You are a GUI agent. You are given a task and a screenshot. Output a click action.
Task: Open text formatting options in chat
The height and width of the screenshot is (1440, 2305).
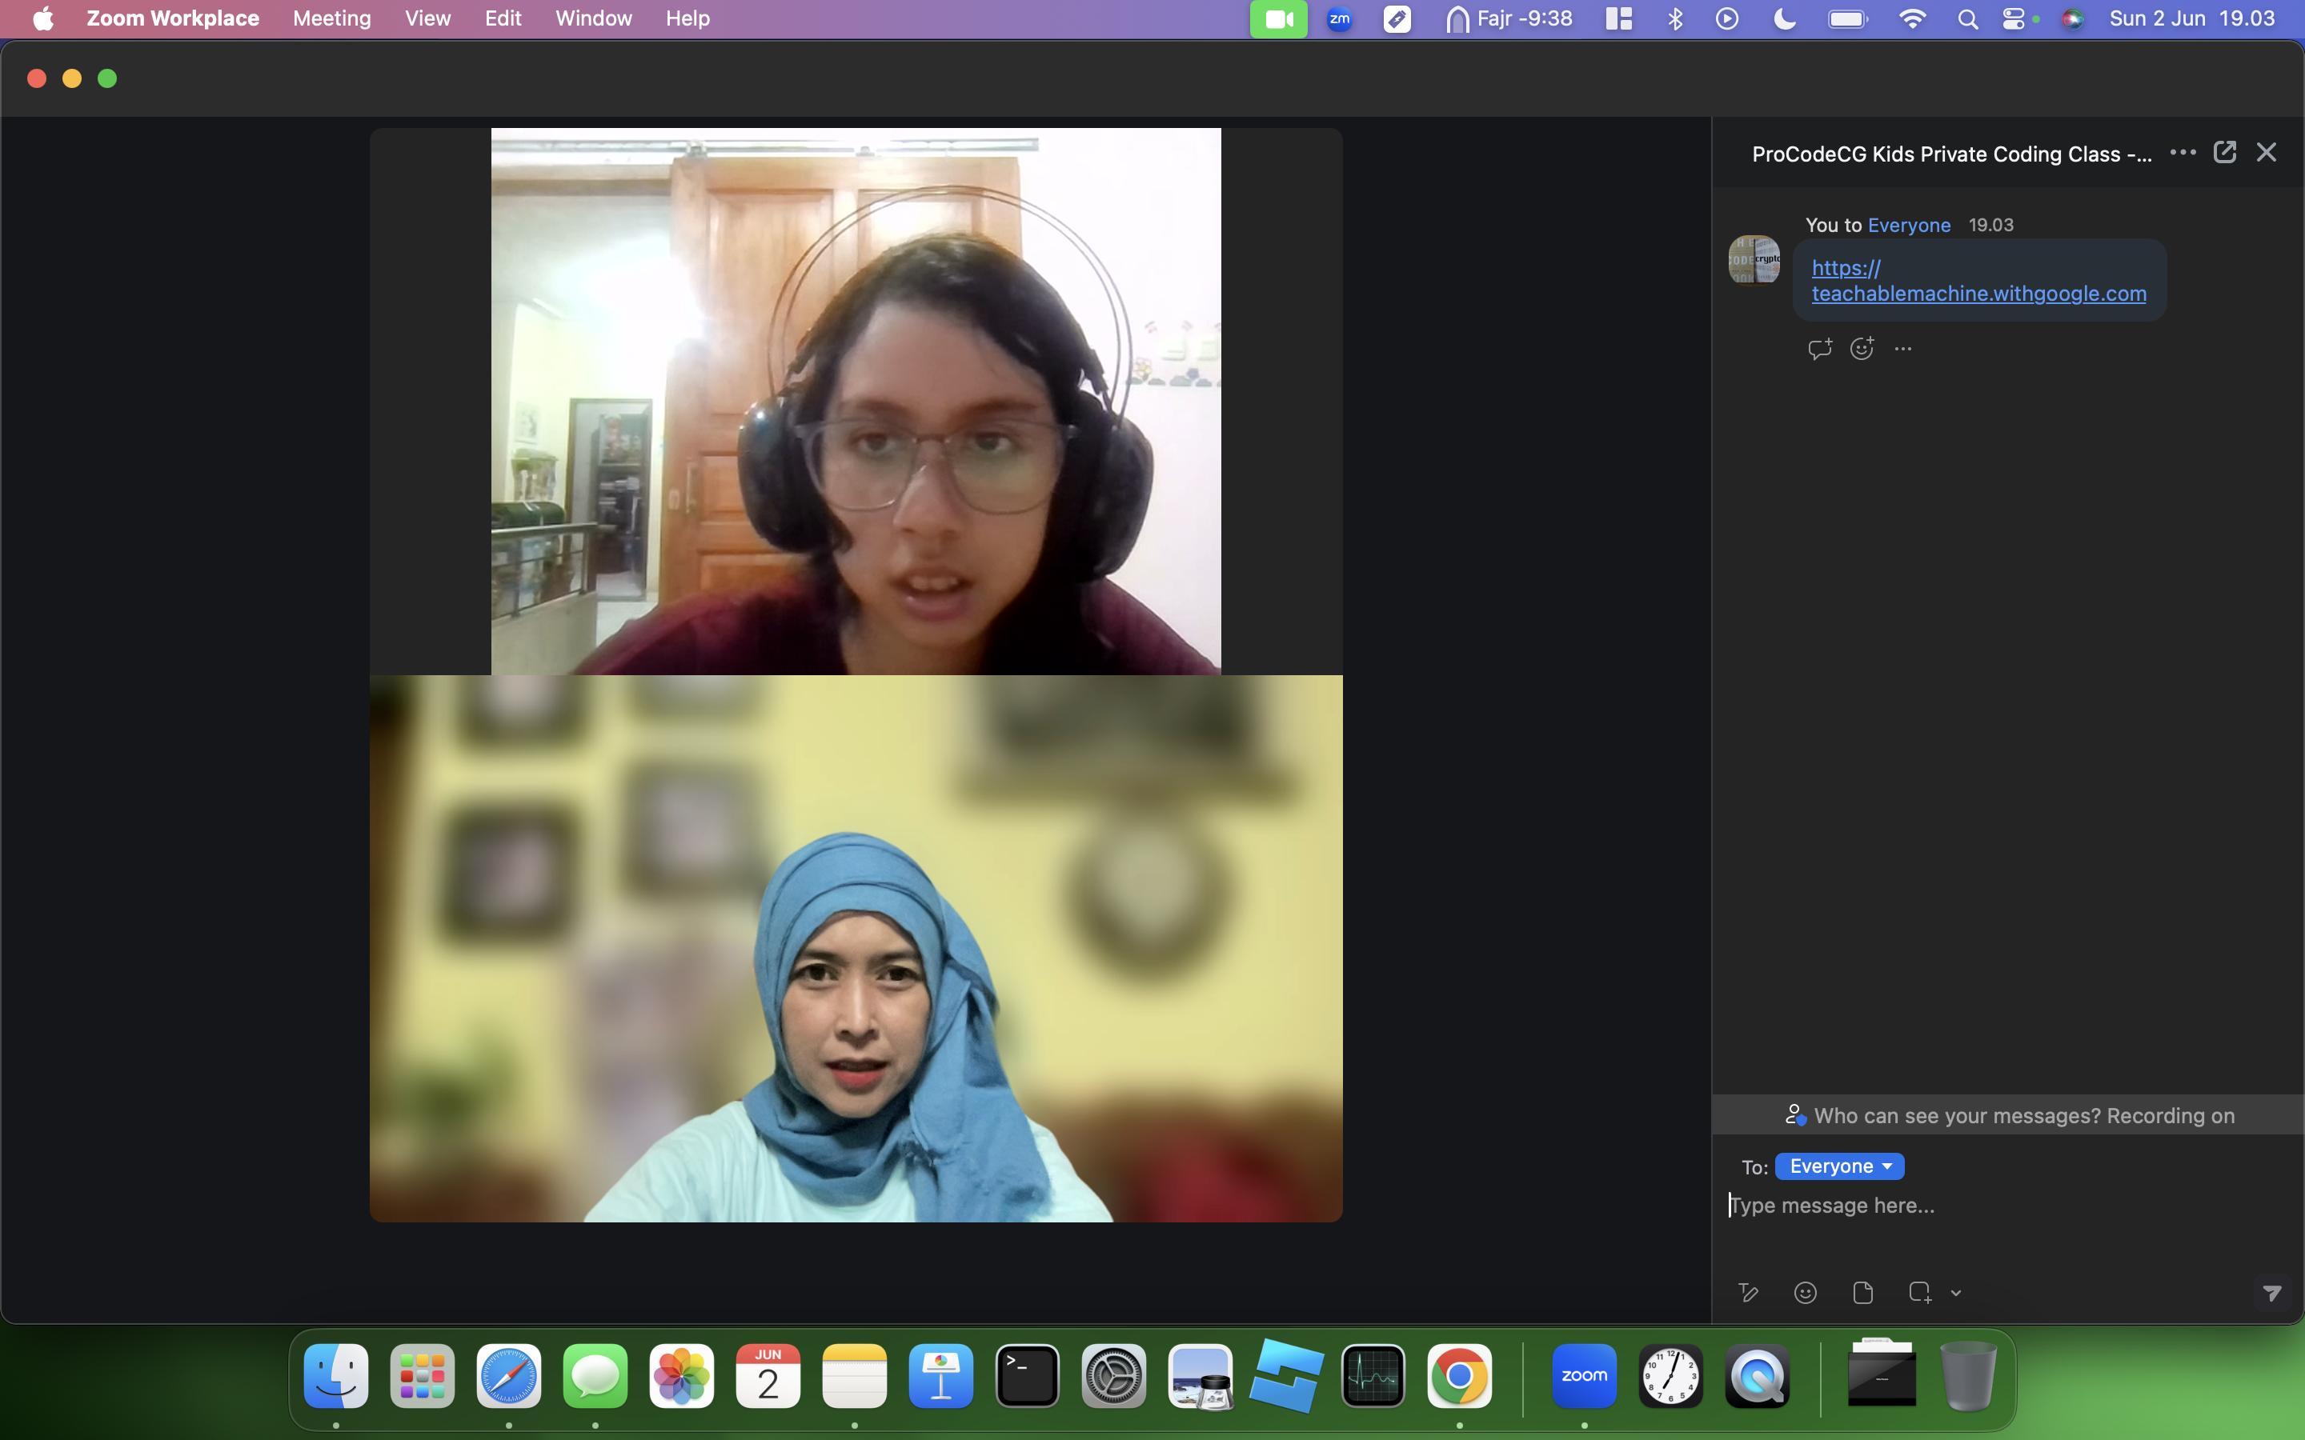(1749, 1292)
